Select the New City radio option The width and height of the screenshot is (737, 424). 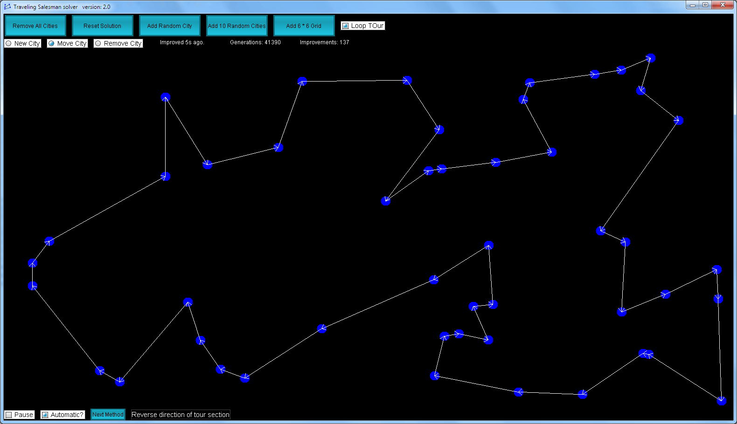(x=22, y=43)
